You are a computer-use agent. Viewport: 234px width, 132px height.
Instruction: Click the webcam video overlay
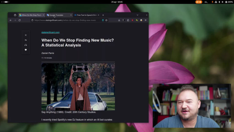192,106
